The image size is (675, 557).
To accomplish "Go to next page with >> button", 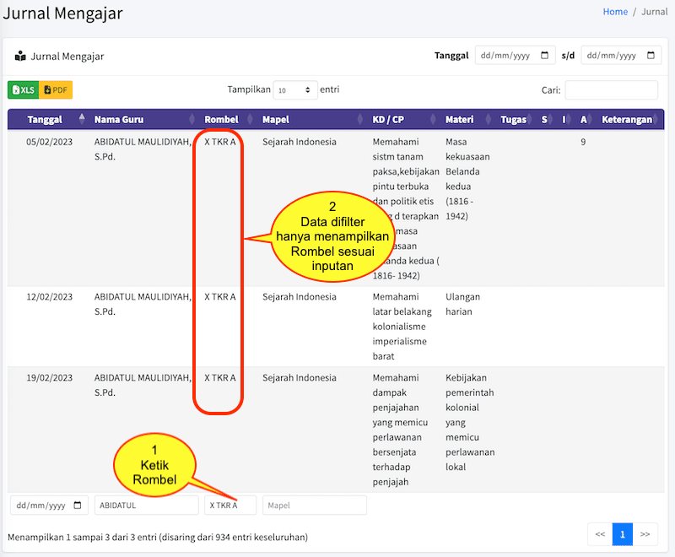I will tap(645, 534).
